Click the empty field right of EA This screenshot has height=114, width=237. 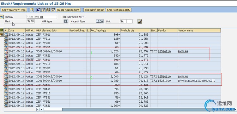click(x=130, y=21)
